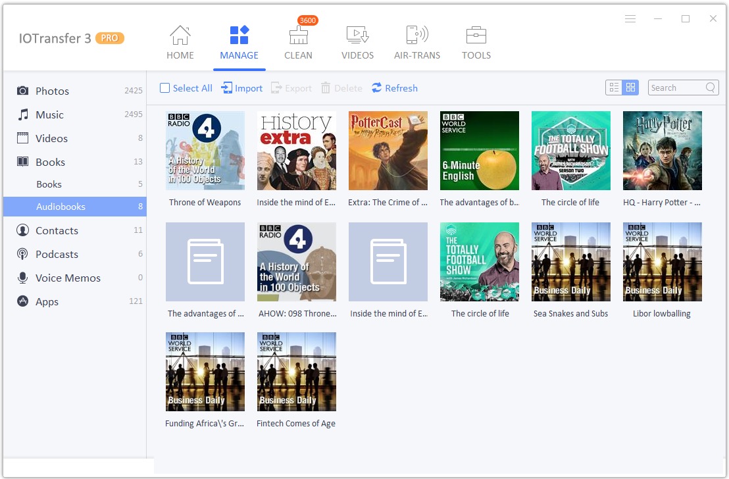
Task: Select the Voice Memos sidebar icon
Action: click(x=24, y=278)
